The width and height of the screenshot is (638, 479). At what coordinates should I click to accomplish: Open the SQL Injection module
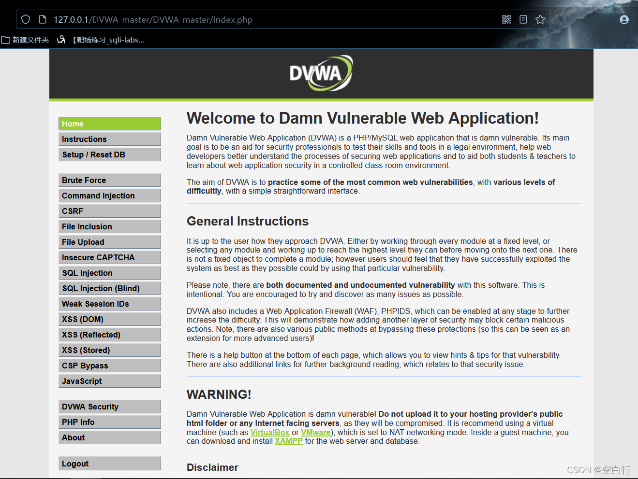(110, 273)
